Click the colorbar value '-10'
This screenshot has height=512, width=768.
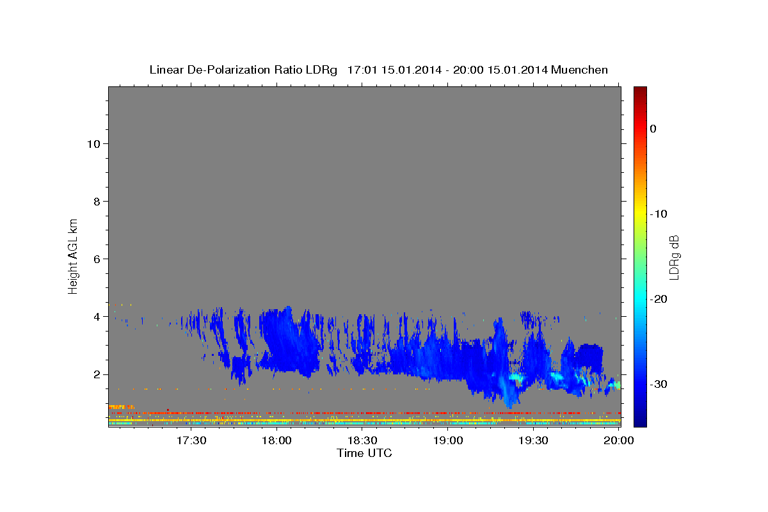(659, 214)
